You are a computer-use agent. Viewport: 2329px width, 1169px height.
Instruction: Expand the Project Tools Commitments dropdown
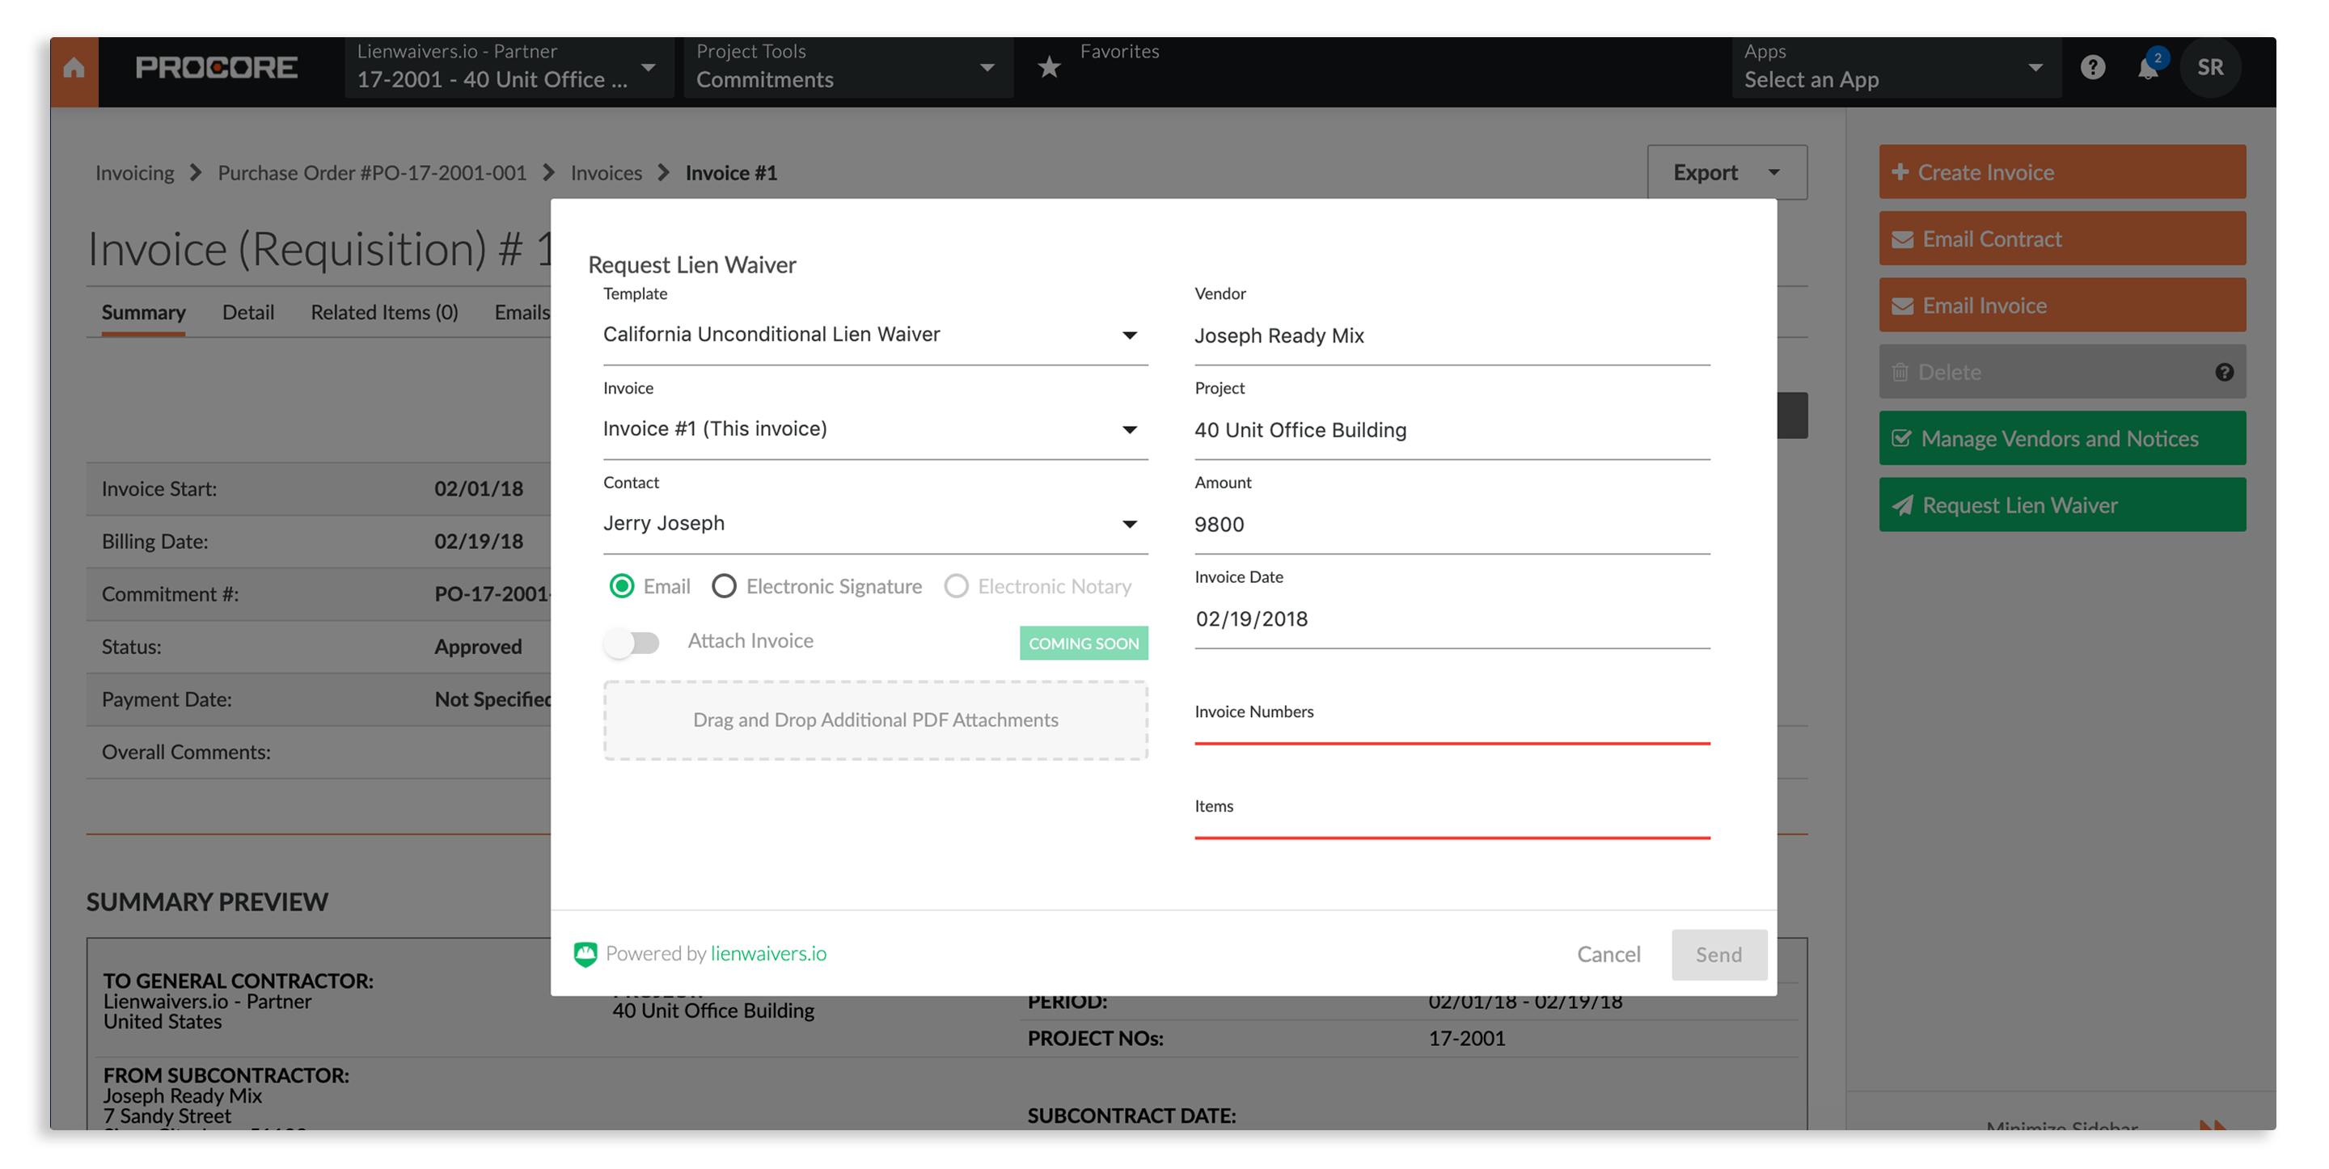848,68
